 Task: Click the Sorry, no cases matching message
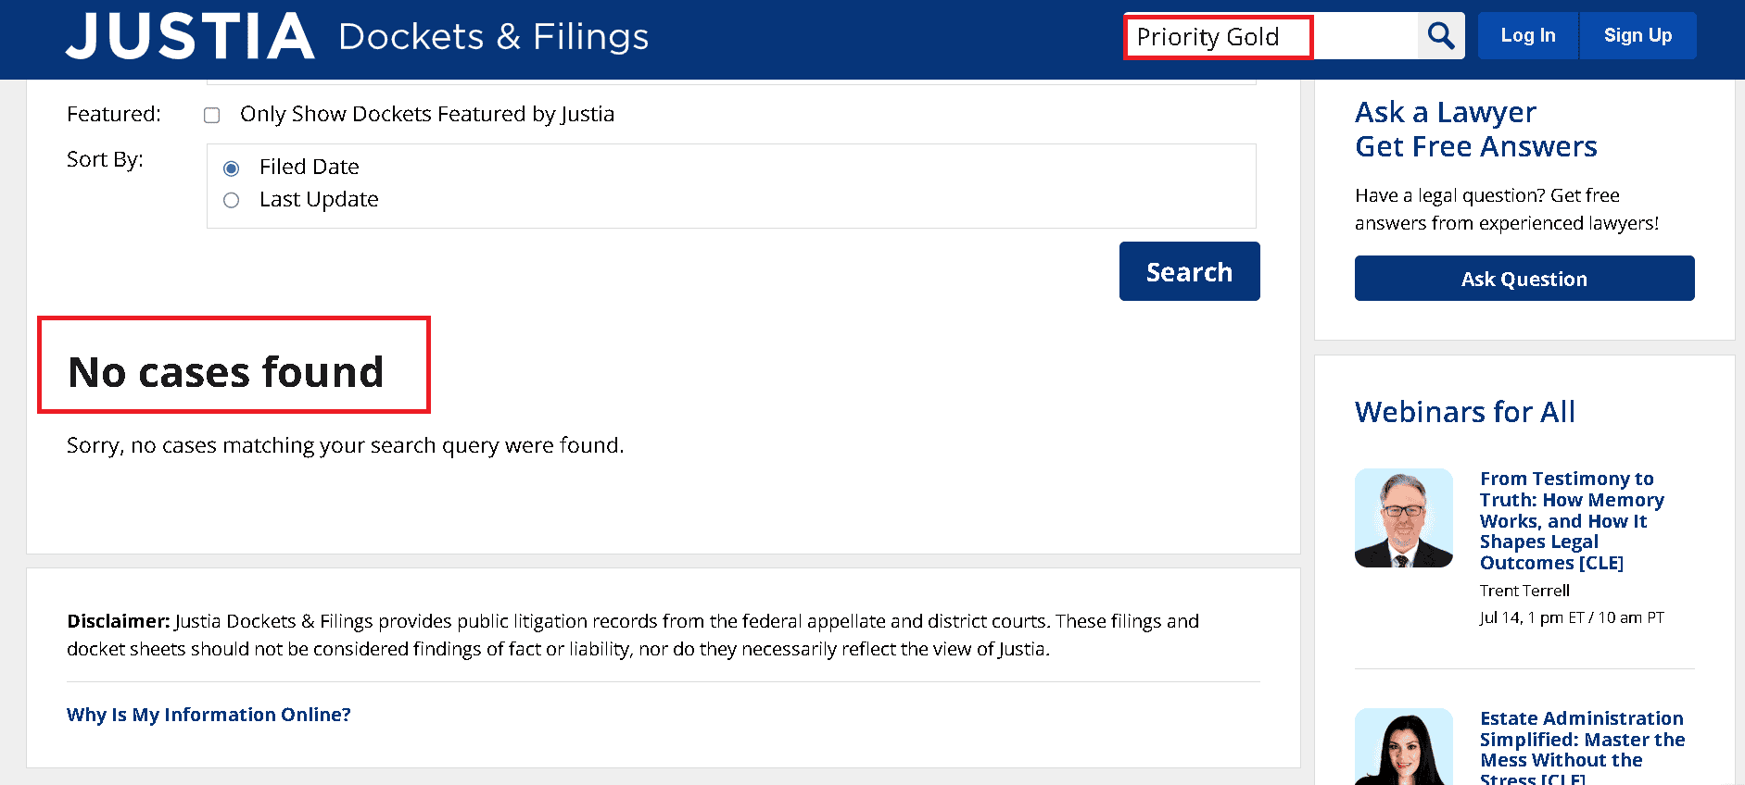click(x=346, y=445)
